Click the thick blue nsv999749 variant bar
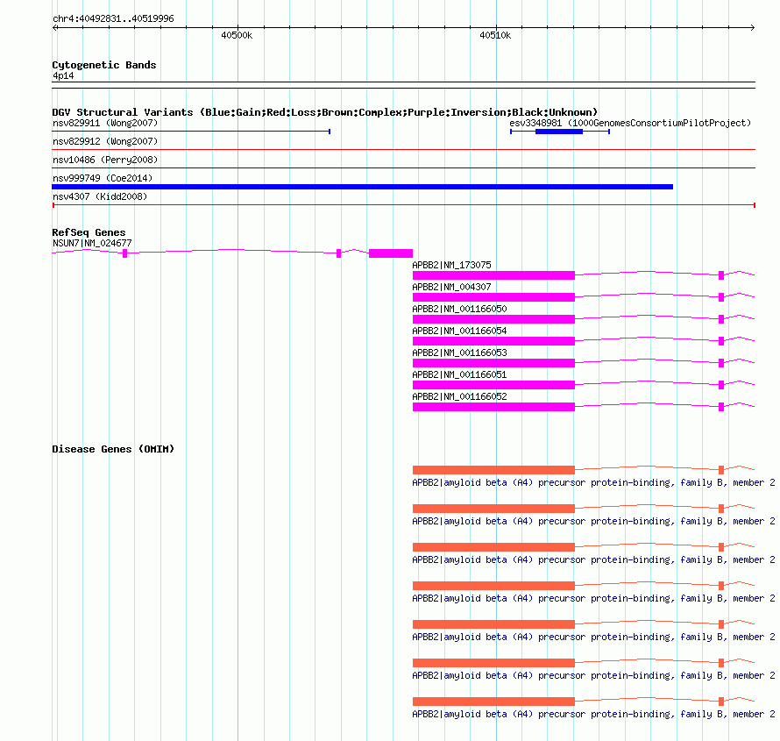Viewport: 780px width, 741px height. 363,187
